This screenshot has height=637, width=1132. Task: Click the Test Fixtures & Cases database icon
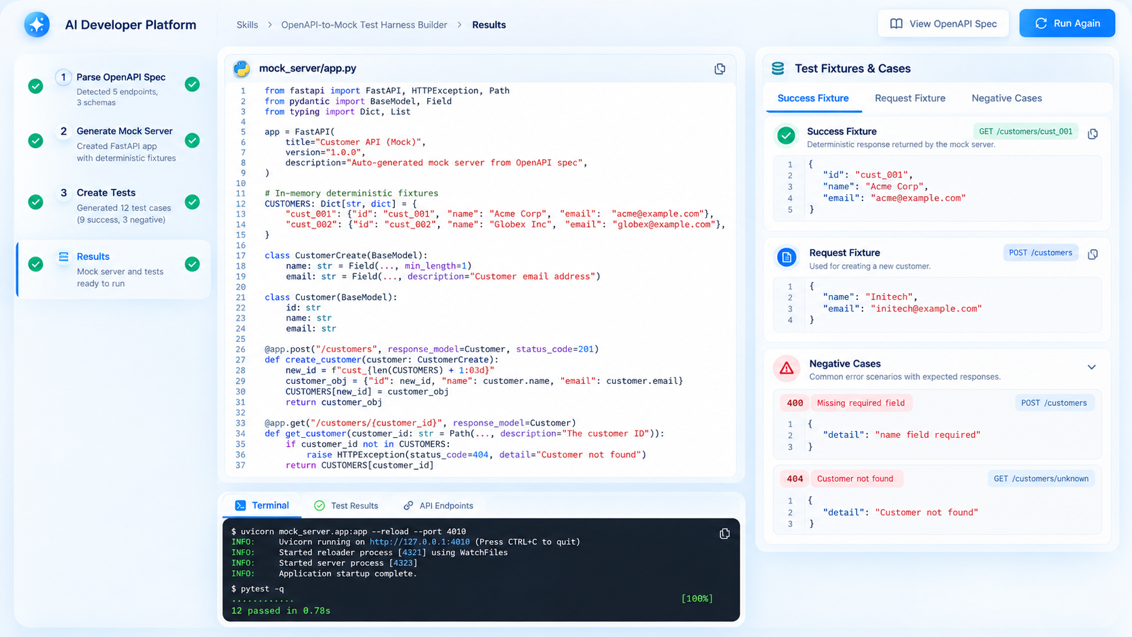[x=778, y=68]
